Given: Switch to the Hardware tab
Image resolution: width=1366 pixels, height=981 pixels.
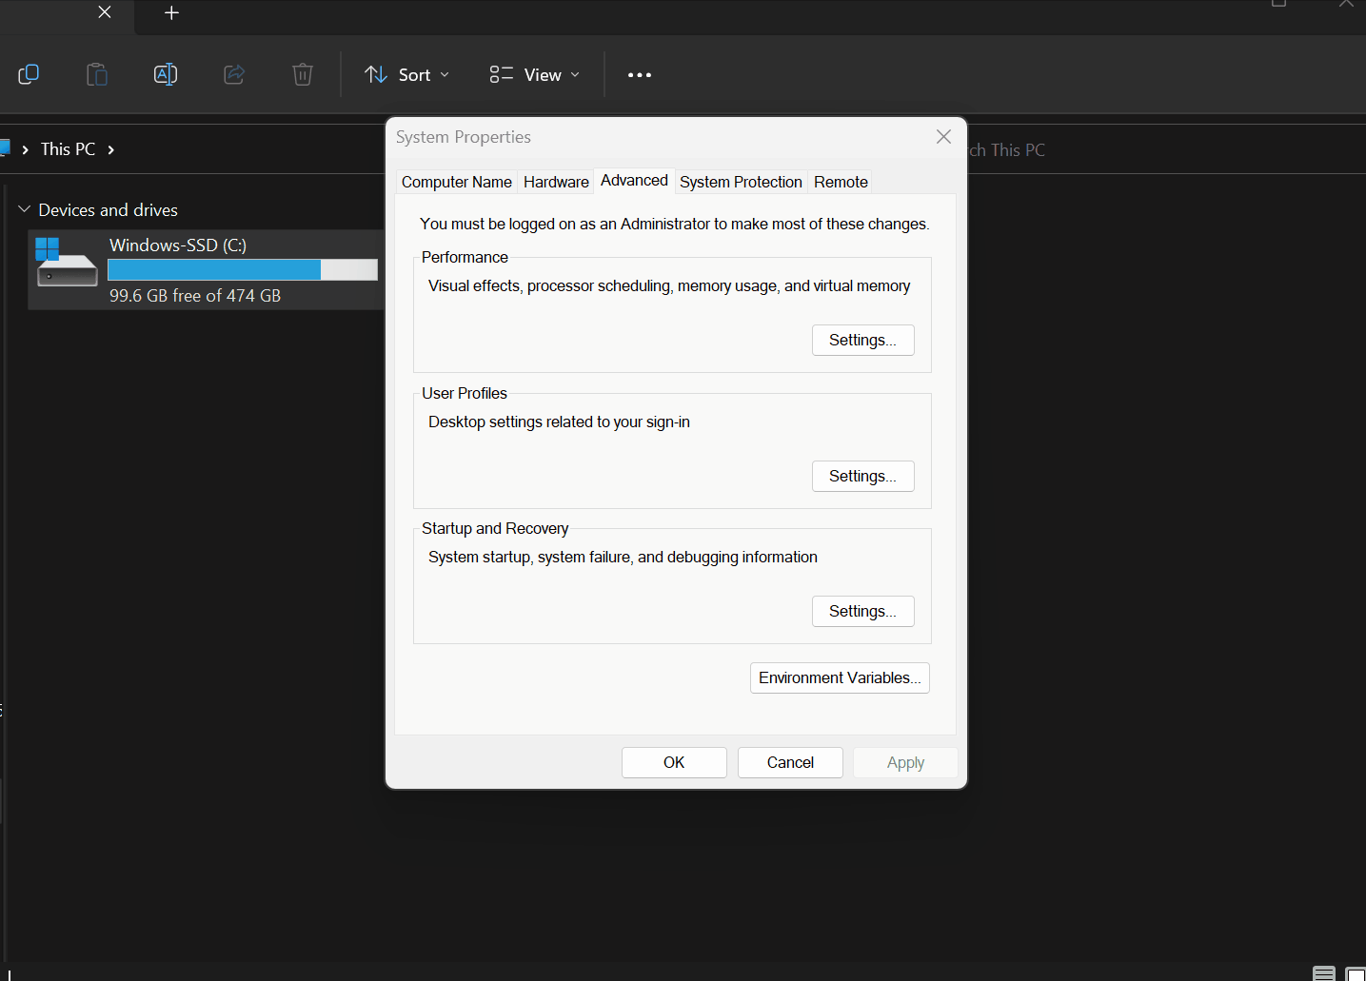Looking at the screenshot, I should [x=556, y=182].
